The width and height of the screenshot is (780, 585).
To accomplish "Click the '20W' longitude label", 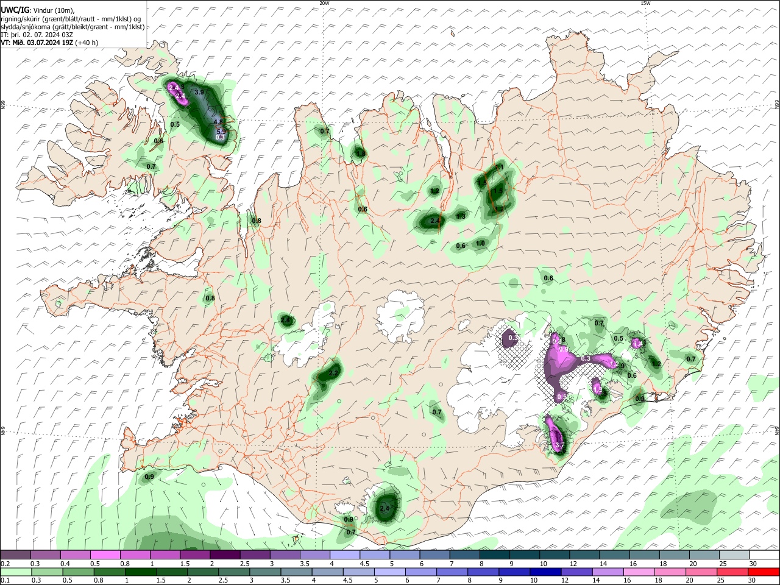I will [324, 3].
